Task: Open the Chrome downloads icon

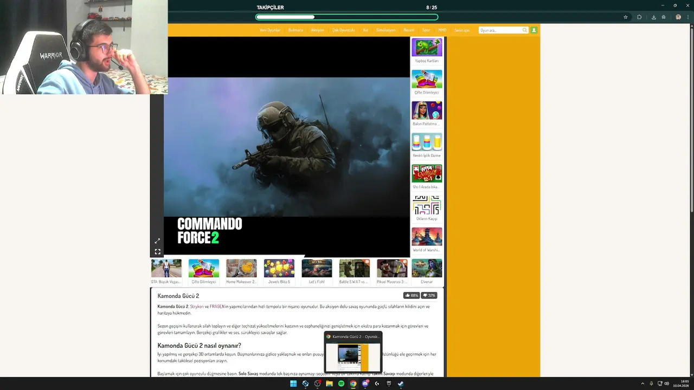Action: point(654,17)
